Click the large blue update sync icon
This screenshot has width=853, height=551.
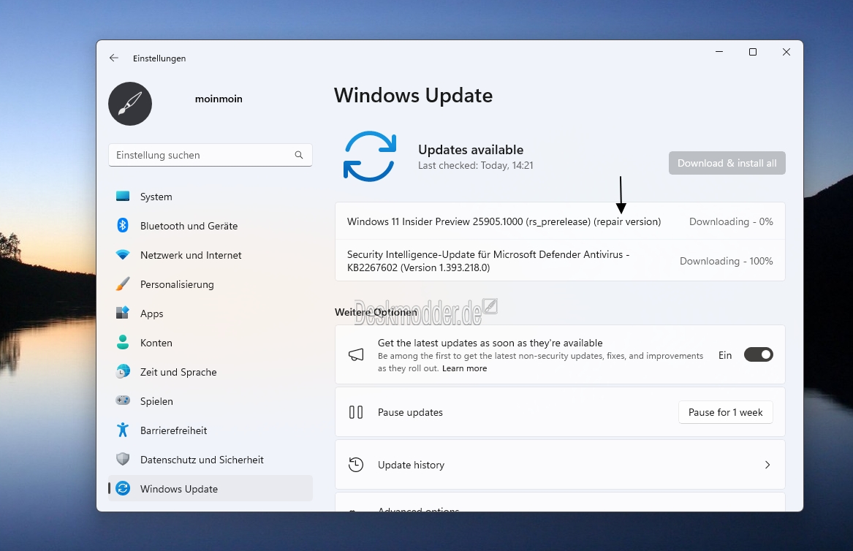coord(370,156)
